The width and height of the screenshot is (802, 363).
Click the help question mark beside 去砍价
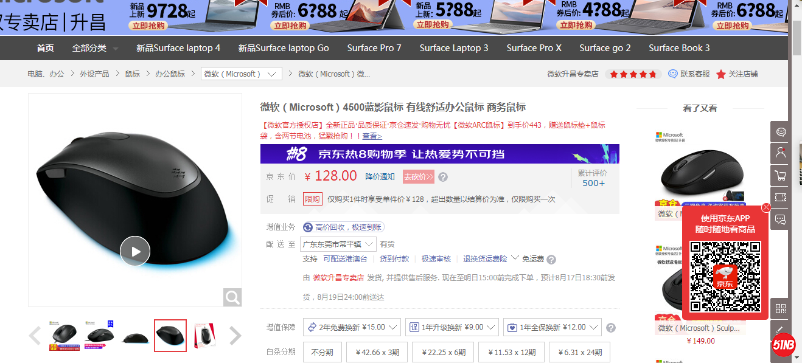443,177
